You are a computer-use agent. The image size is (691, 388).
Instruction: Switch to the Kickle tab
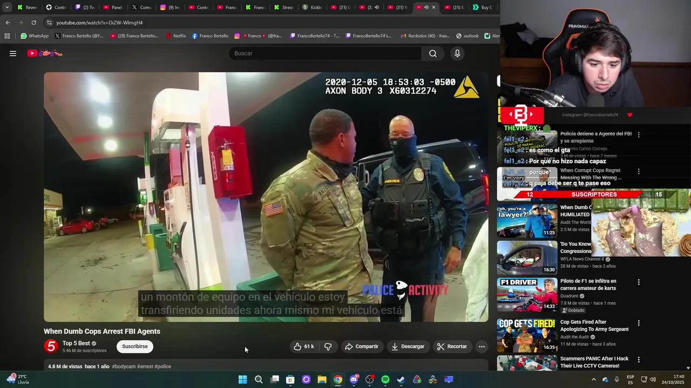coord(313,8)
